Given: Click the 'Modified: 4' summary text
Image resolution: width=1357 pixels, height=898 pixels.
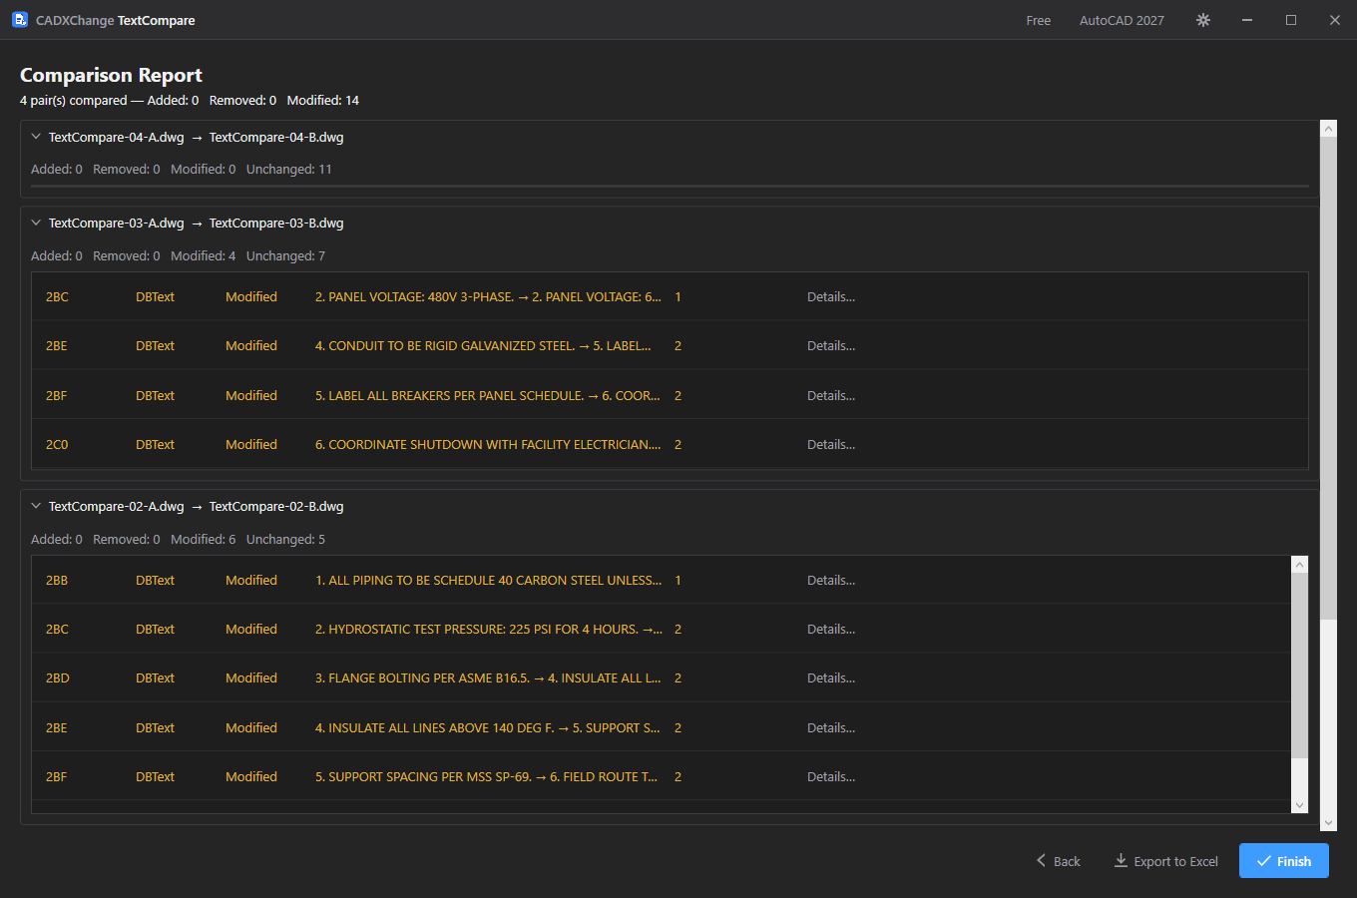Looking at the screenshot, I should pos(204,255).
